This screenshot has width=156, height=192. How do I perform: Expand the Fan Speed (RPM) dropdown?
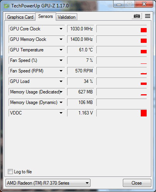pyautogui.click(x=61, y=71)
